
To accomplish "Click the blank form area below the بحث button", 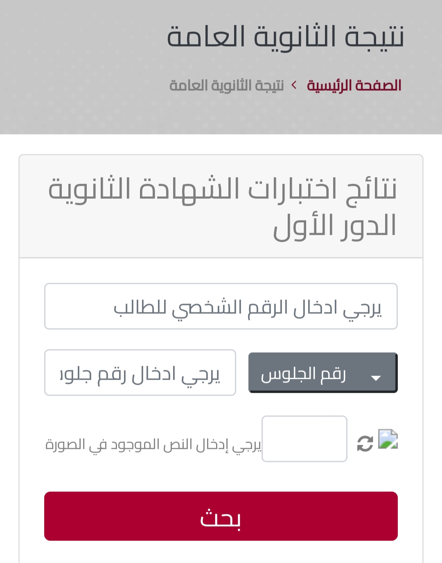I will [221, 552].
